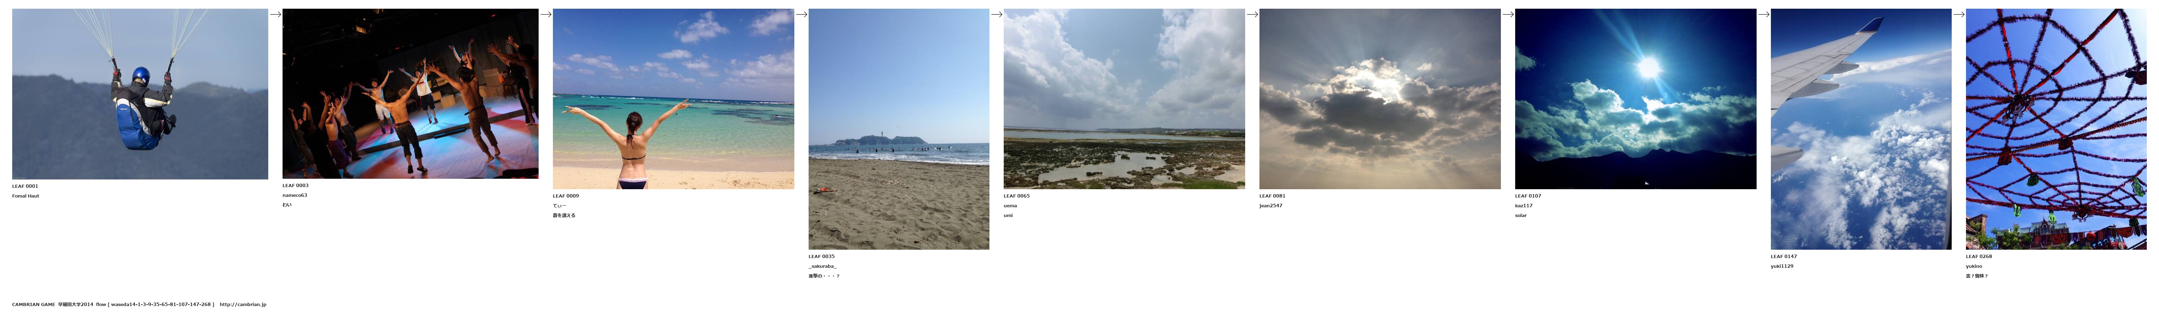The height and width of the screenshot is (313, 2159).
Task: Open the sandy shore image LEAF 0035
Action: click(899, 129)
